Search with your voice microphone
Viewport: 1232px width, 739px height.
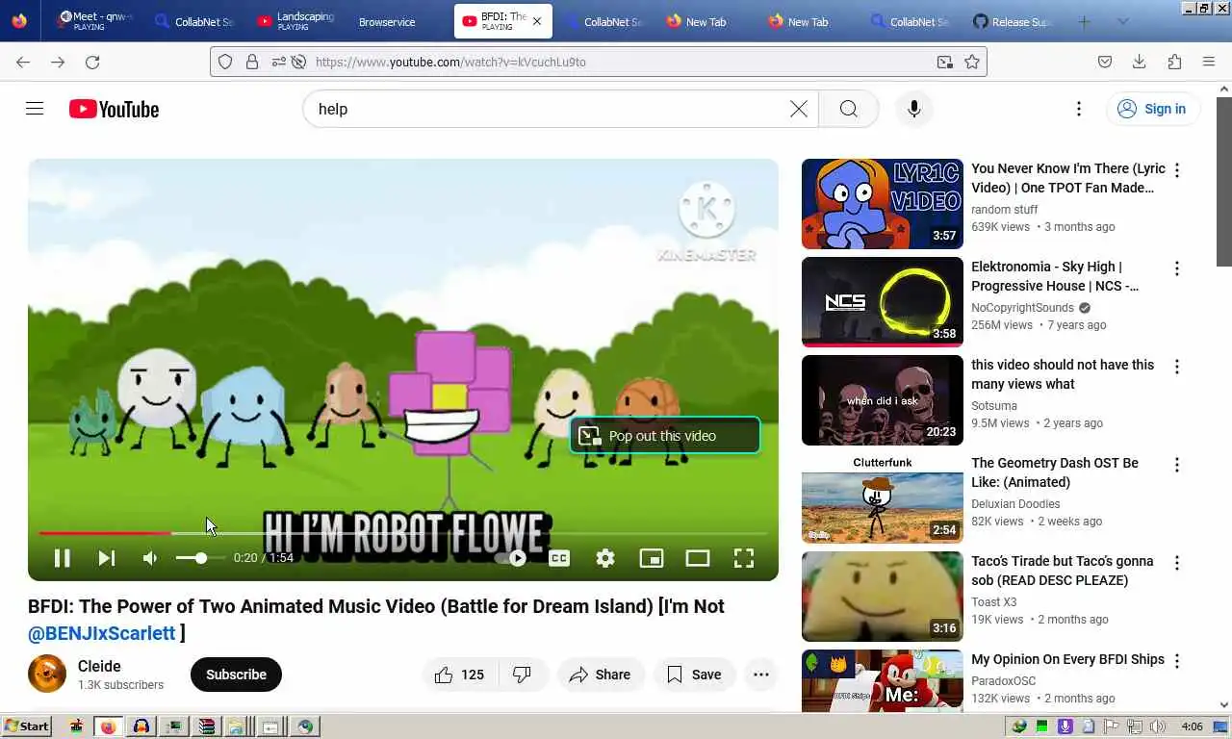tap(914, 109)
